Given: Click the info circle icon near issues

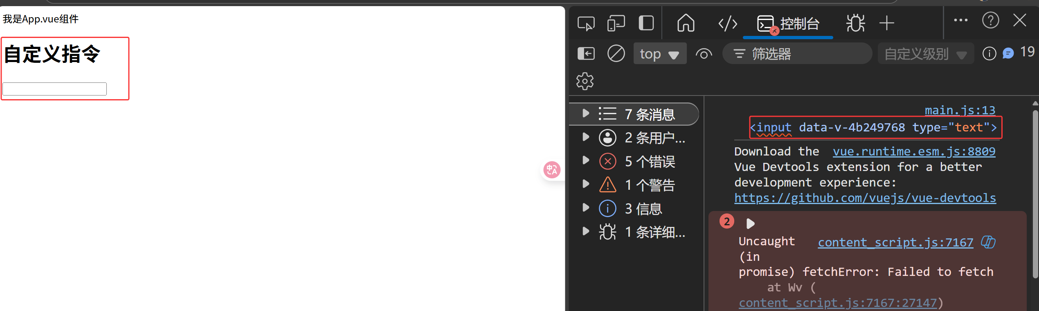Looking at the screenshot, I should click(989, 53).
